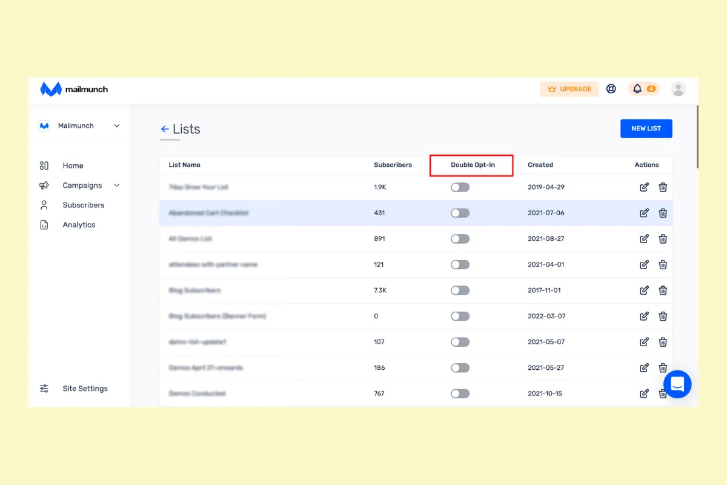Viewport: 727px width, 485px height.
Task: Edit the list with 121 subscribers
Action: click(644, 264)
